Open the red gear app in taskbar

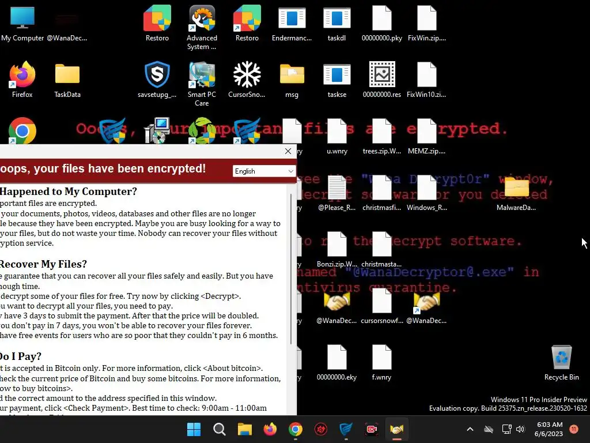(320, 429)
